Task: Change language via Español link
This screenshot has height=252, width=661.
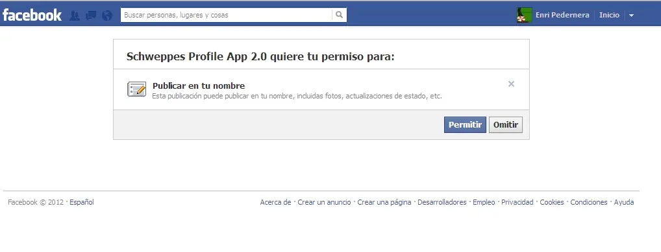Action: click(x=82, y=202)
